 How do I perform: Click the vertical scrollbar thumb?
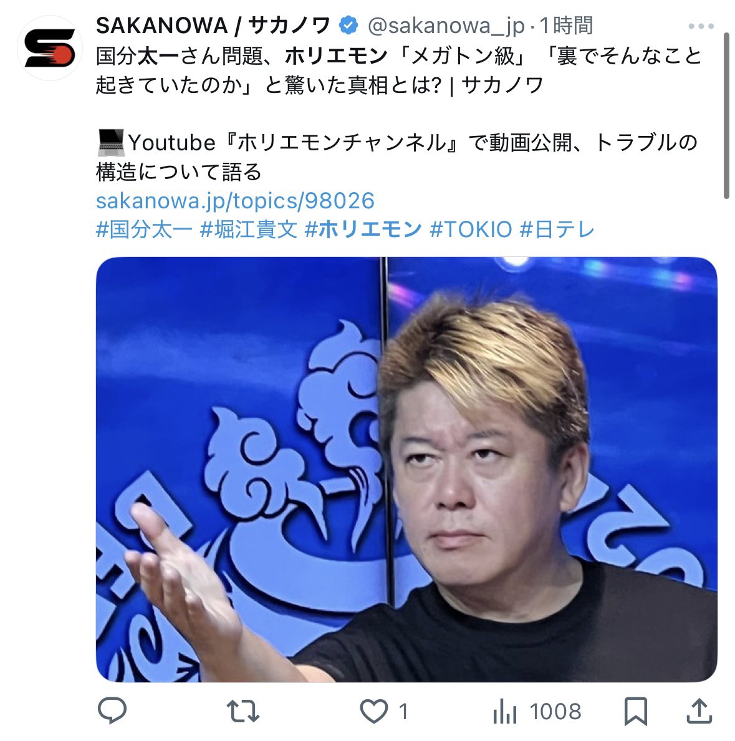coord(726,116)
